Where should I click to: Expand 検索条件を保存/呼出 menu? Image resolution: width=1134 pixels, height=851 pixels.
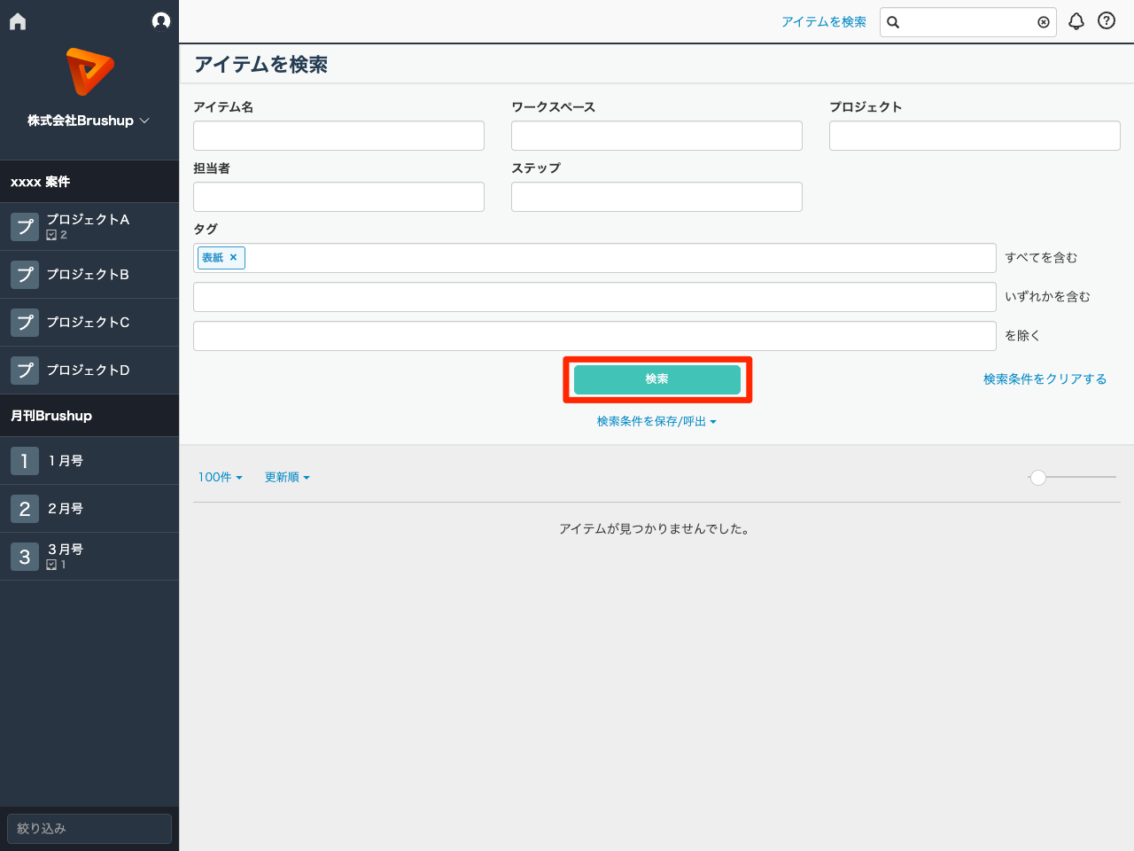656,421
